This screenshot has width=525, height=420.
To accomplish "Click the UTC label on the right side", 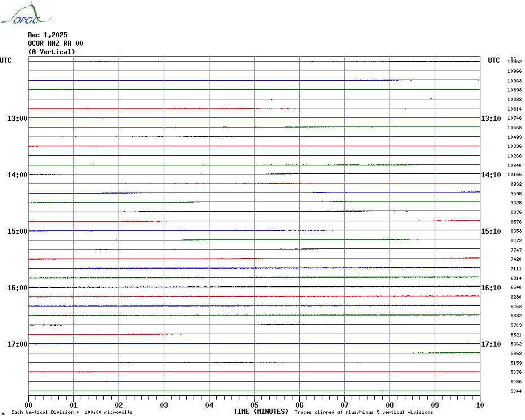I will point(493,60).
